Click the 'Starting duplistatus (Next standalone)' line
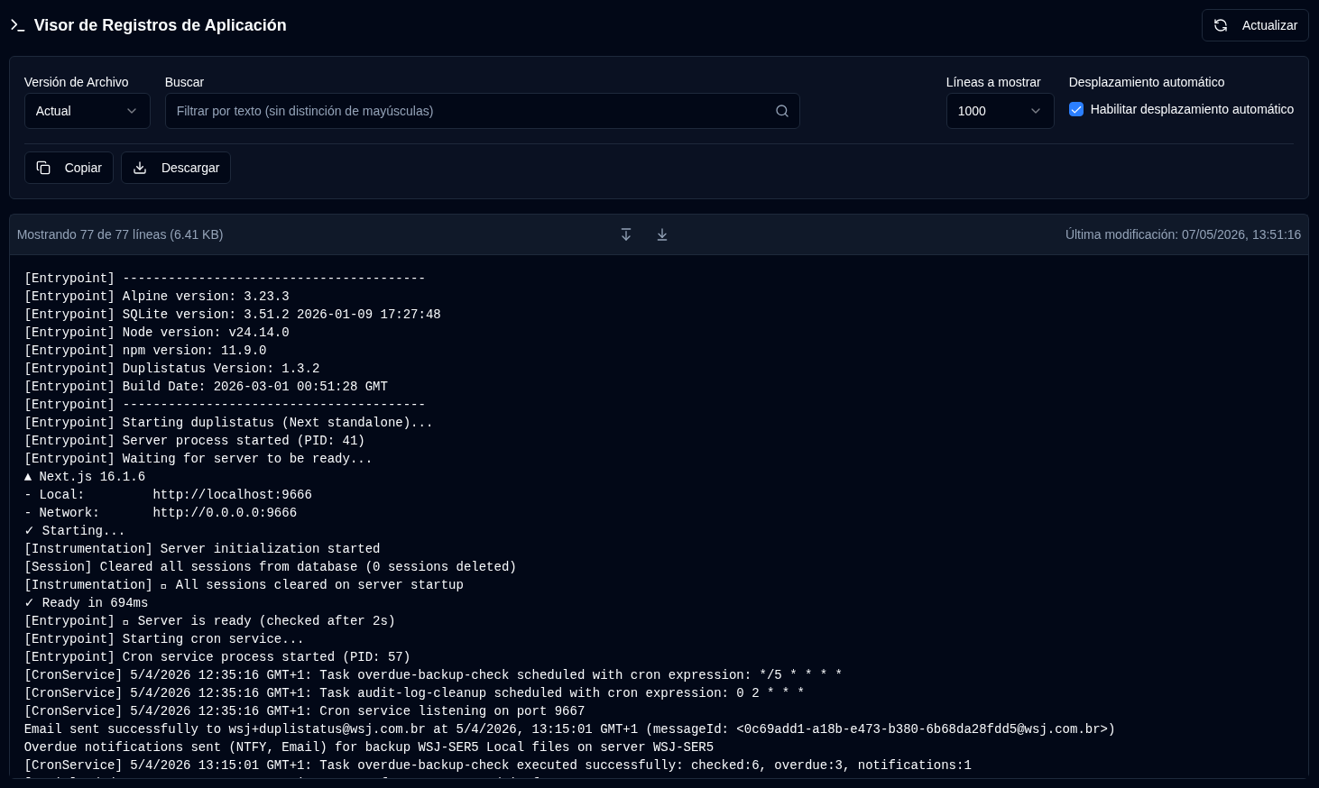 coord(229,422)
